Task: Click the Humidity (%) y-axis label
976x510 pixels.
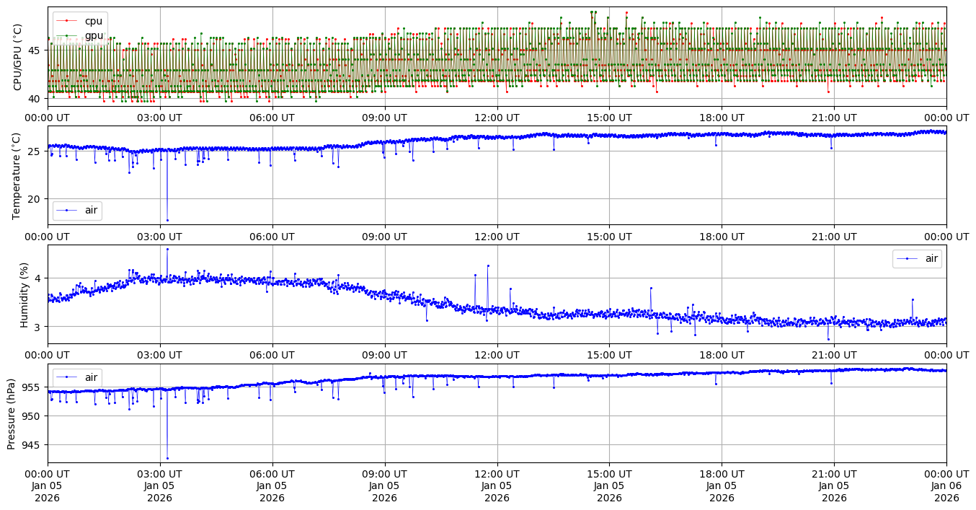Action: 24,294
